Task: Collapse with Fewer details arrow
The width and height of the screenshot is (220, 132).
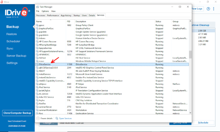Action: (38, 118)
